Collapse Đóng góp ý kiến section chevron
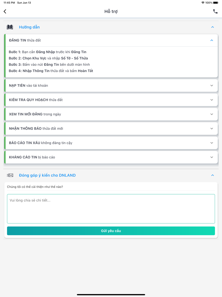Image resolution: width=222 pixels, height=297 pixels. click(212, 175)
